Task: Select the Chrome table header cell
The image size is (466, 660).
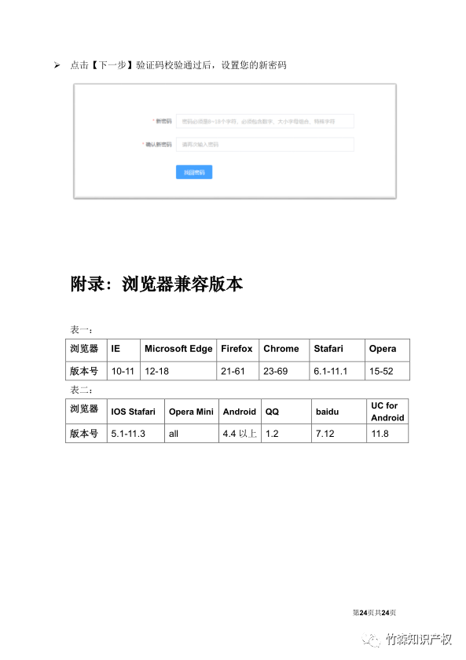Action: (x=284, y=350)
